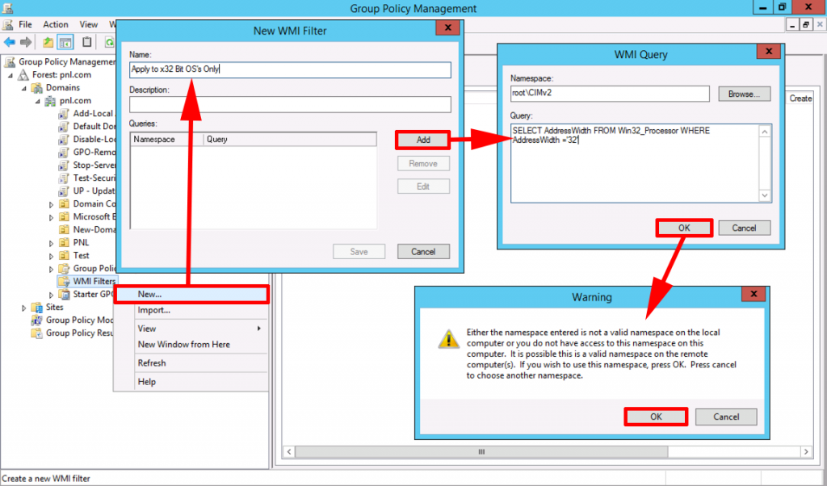The width and height of the screenshot is (827, 486).
Task: Expand the Domain Controllers node
Action: (x=51, y=203)
